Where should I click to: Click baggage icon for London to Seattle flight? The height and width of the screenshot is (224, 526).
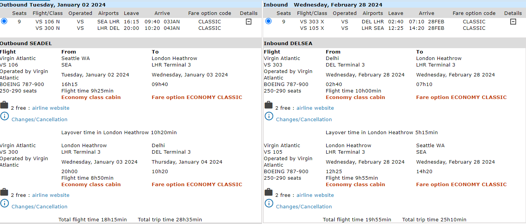coord(269,192)
